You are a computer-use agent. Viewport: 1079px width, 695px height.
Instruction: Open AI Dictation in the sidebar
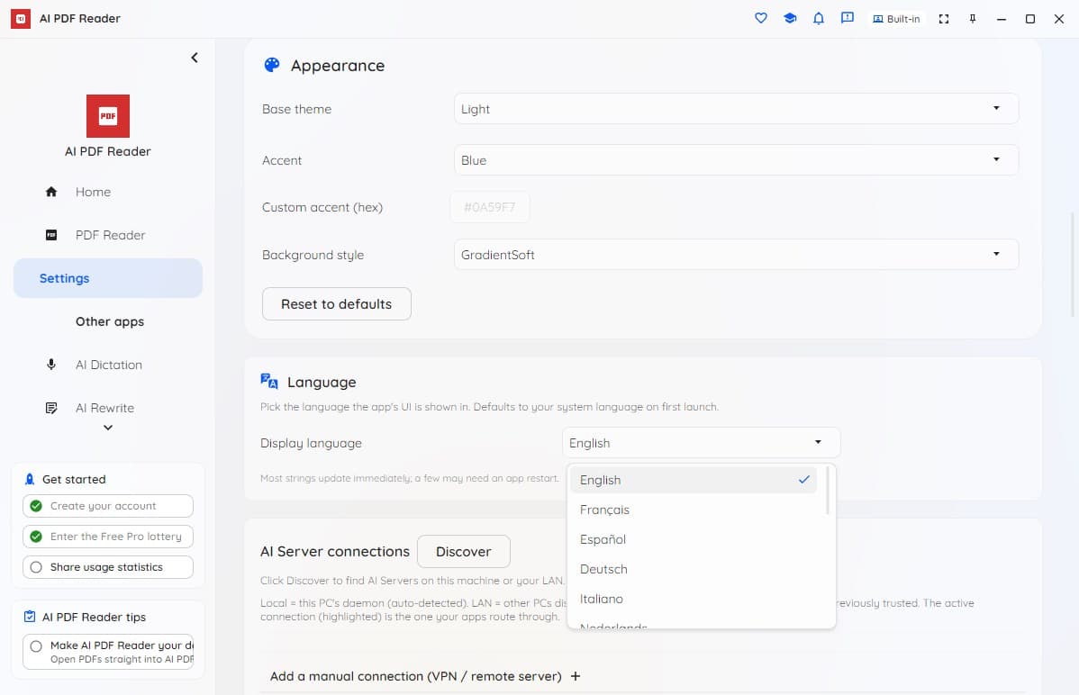[108, 365]
